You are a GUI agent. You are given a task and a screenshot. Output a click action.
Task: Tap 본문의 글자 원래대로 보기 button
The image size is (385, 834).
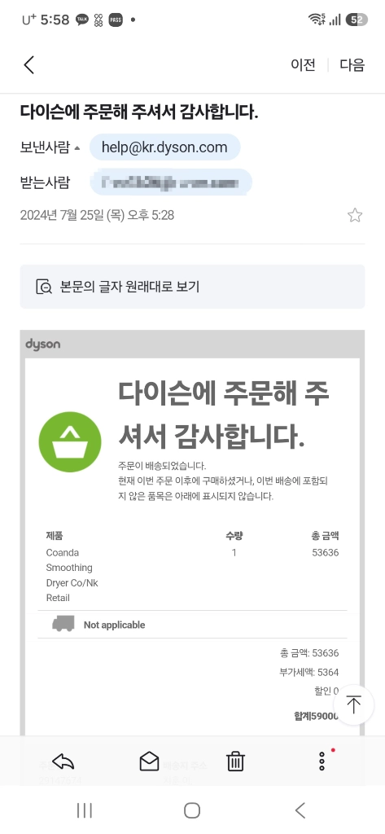click(192, 287)
